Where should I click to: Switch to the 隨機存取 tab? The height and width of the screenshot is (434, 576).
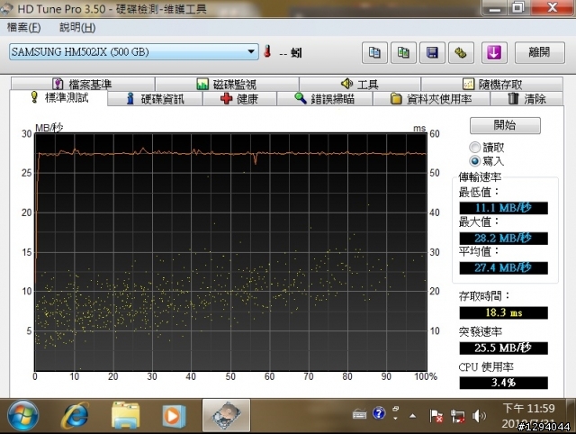tap(492, 84)
